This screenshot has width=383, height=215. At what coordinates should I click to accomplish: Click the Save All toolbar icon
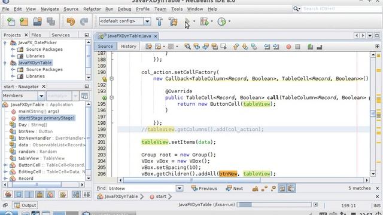tap(51, 21)
